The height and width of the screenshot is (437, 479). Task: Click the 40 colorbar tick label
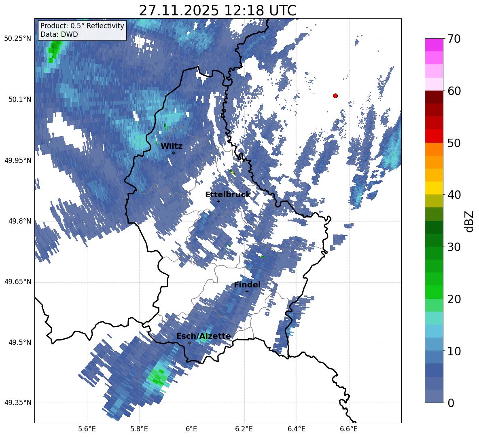[454, 195]
